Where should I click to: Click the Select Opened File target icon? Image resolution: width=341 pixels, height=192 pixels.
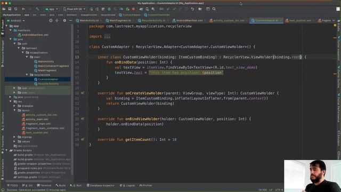tap(51, 20)
